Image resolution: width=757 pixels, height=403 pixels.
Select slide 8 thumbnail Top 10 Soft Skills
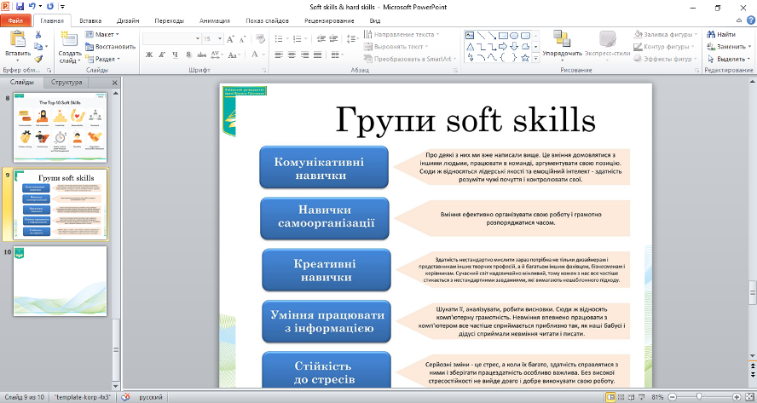coord(60,126)
